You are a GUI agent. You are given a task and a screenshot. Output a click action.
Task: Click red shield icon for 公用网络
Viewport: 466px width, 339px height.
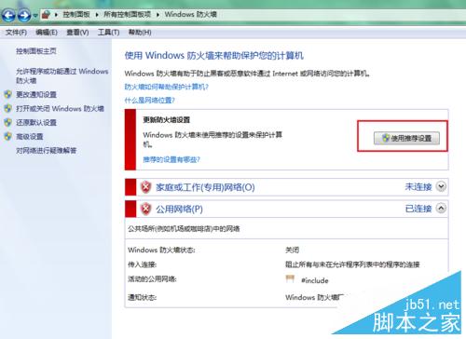[145, 209]
